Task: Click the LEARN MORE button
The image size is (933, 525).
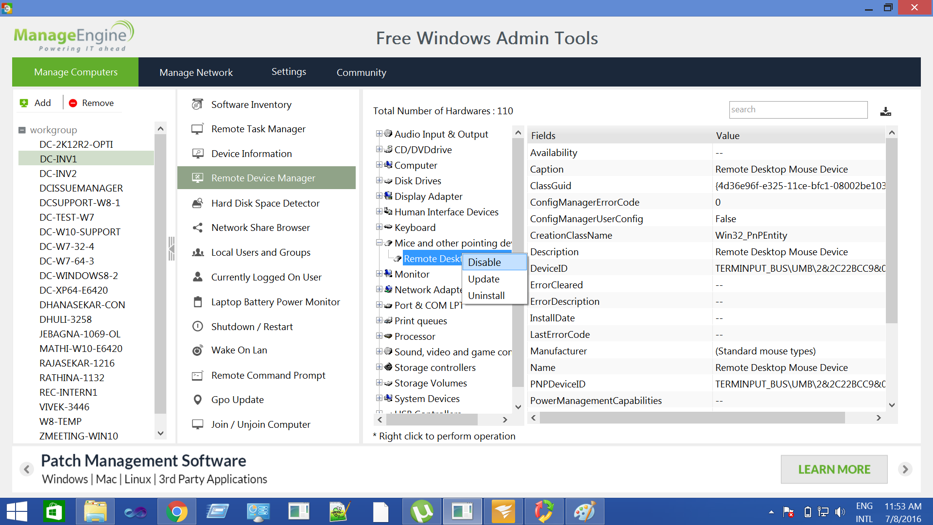Action: point(834,469)
